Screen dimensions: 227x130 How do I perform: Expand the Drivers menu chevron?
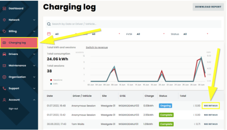tap(34, 54)
